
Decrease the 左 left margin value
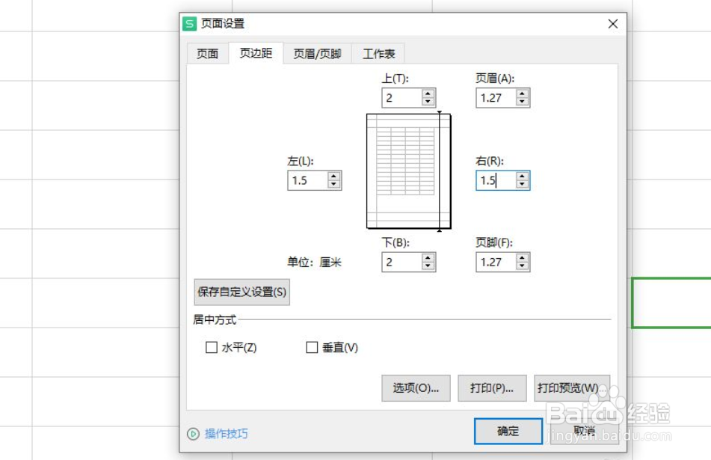[x=333, y=184]
